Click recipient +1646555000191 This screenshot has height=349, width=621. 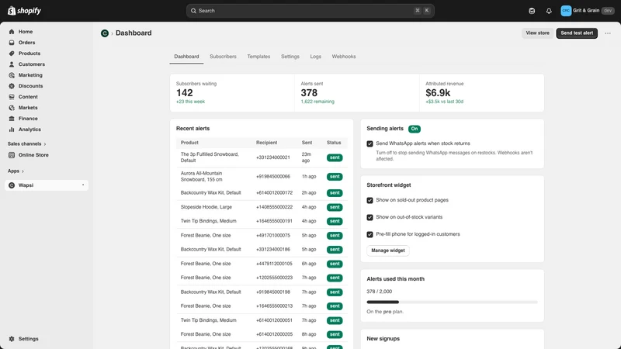(x=274, y=221)
